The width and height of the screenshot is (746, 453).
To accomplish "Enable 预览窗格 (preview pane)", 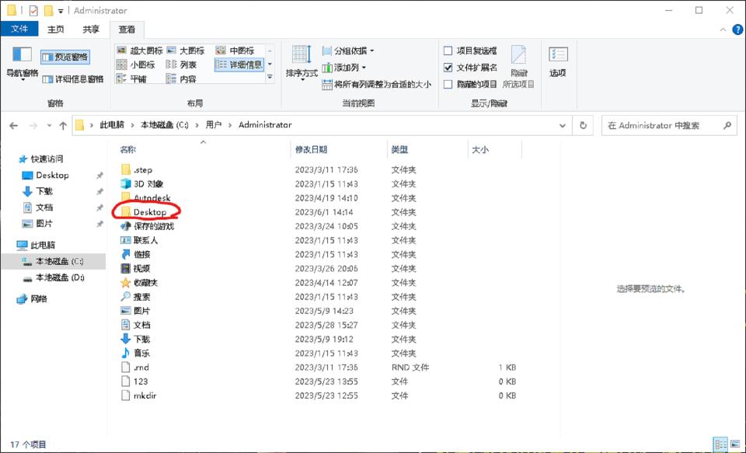I will [x=66, y=56].
